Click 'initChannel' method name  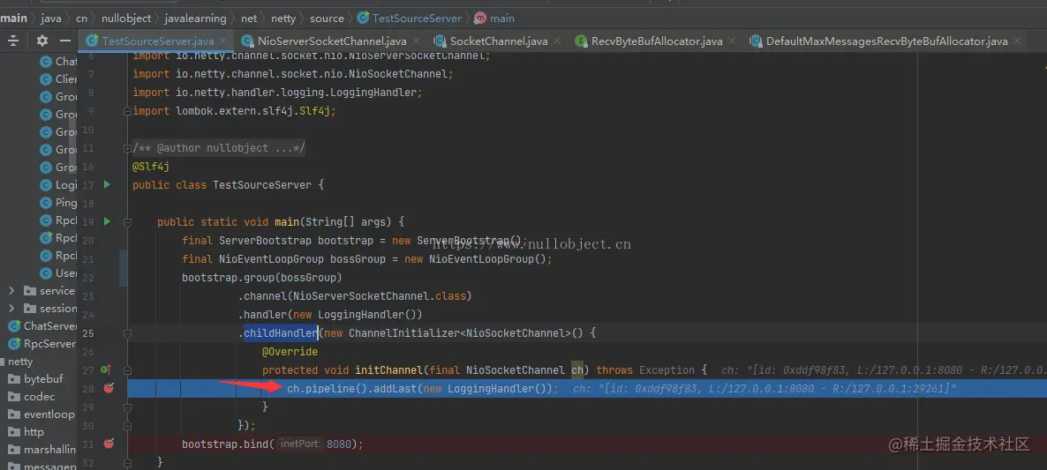tap(388, 370)
